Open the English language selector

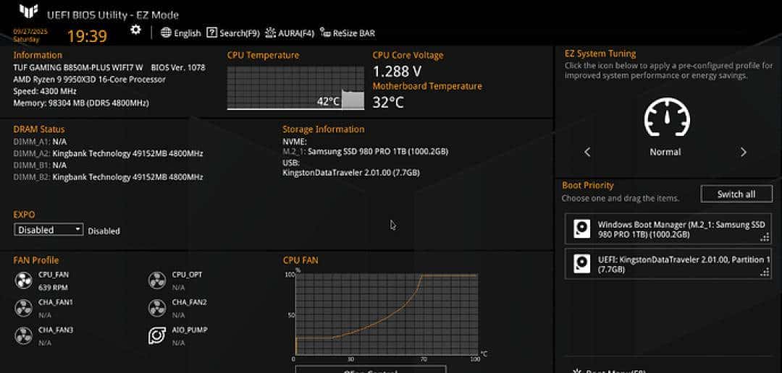pos(181,33)
